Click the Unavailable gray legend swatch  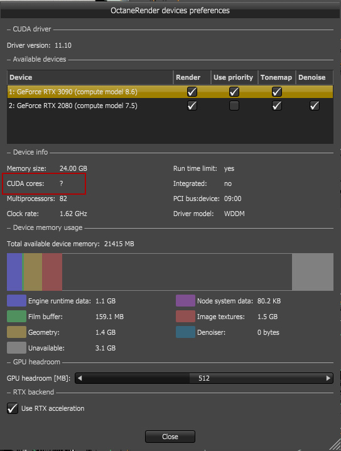point(16,348)
